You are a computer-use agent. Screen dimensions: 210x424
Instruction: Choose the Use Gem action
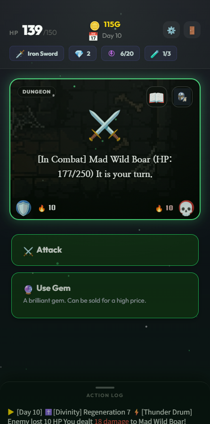[105, 295]
